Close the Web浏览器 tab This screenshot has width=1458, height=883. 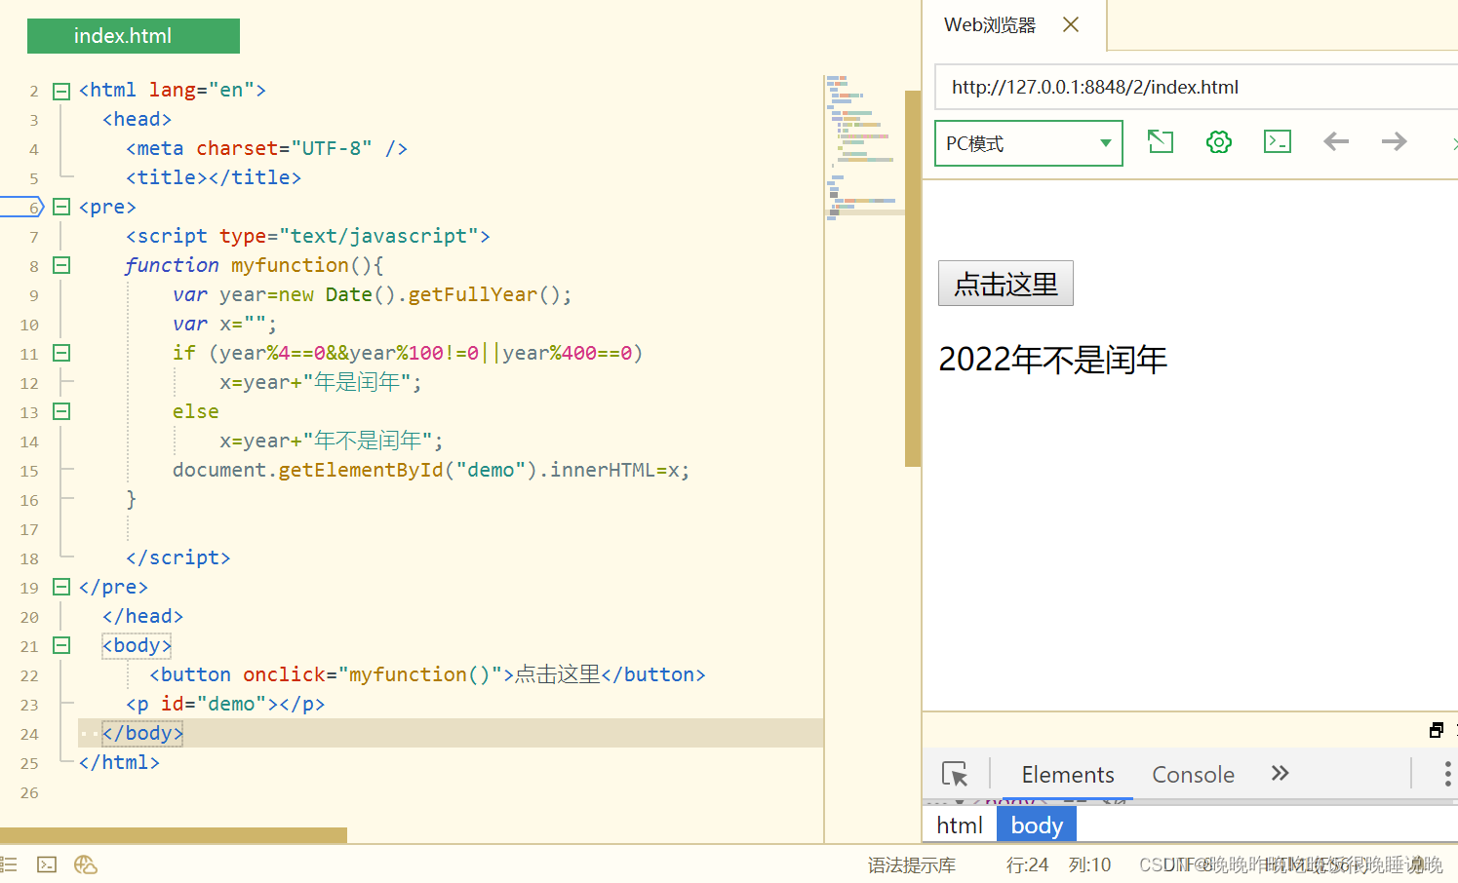(1071, 24)
